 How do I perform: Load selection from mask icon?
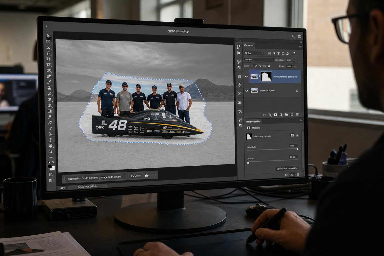286,175
